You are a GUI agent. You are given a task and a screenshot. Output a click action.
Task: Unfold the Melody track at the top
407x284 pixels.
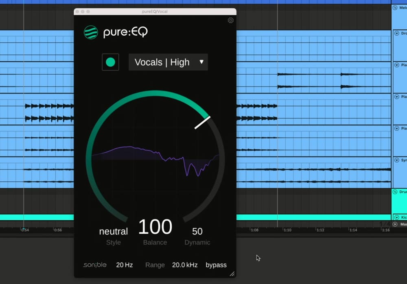coord(395,8)
